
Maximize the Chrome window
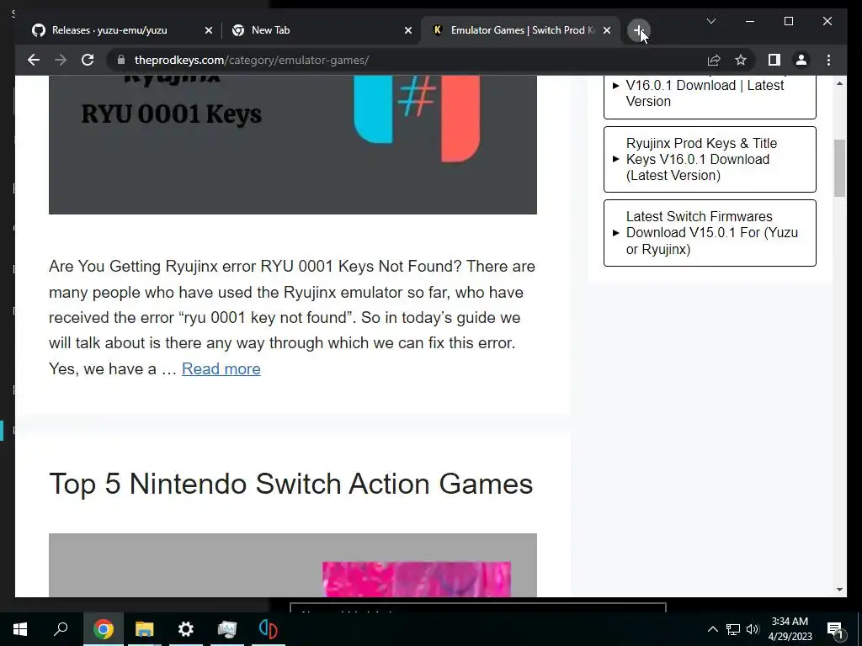click(x=788, y=21)
